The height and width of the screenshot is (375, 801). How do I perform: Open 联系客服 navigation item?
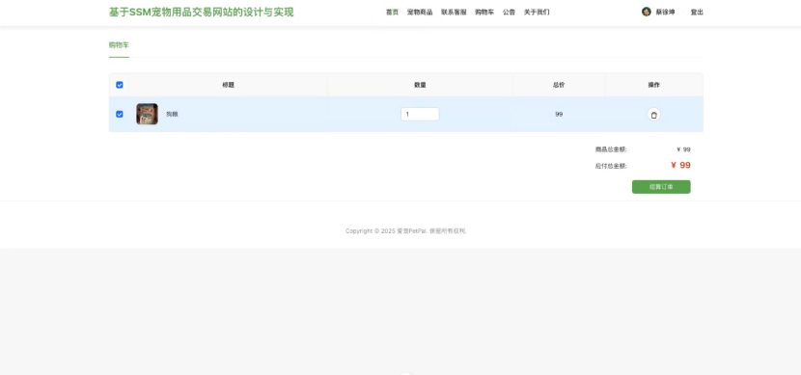coord(454,13)
